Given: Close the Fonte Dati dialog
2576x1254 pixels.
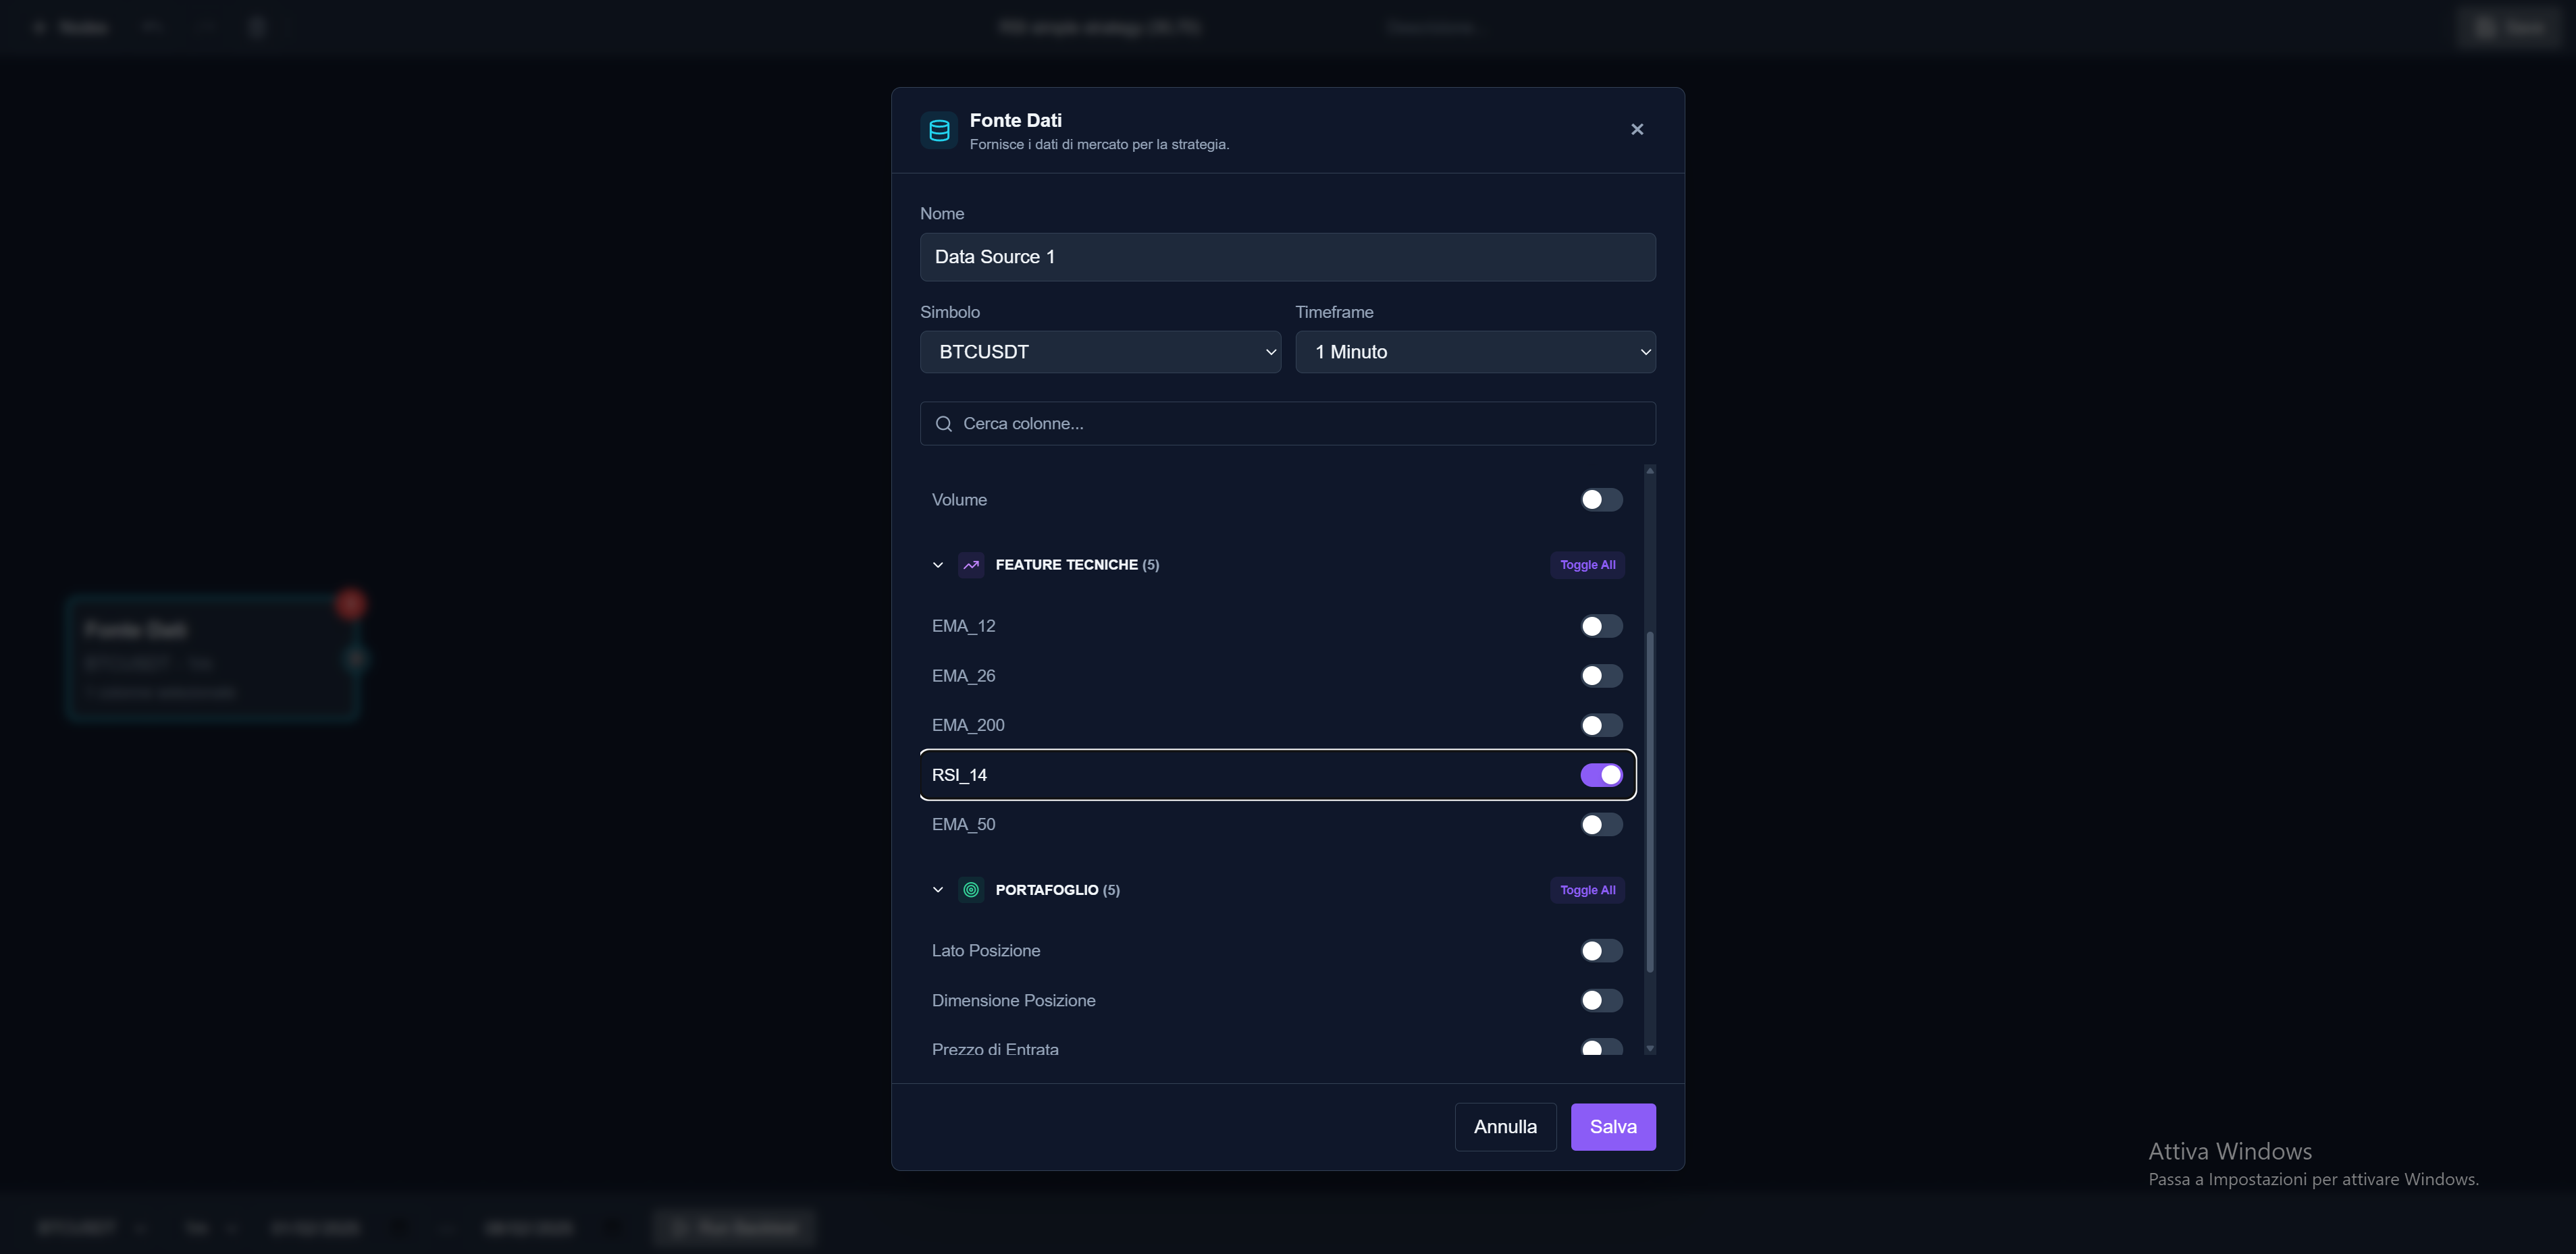Looking at the screenshot, I should pyautogui.click(x=1637, y=129).
